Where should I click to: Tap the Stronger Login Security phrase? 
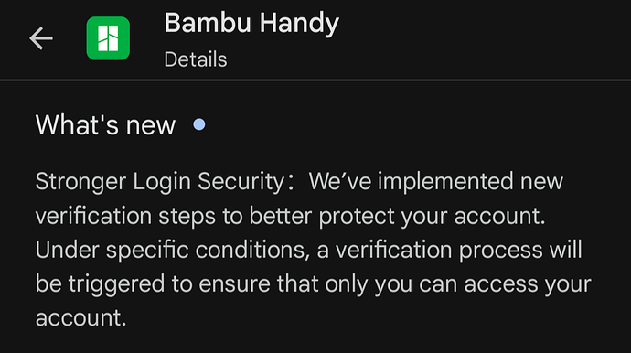pos(160,182)
